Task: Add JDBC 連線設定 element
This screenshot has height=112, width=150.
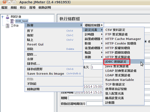Action: pyautogui.click(x=123, y=62)
